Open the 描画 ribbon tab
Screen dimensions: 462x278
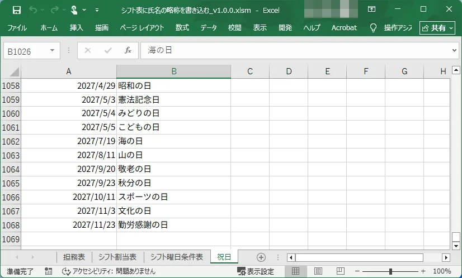[102, 28]
